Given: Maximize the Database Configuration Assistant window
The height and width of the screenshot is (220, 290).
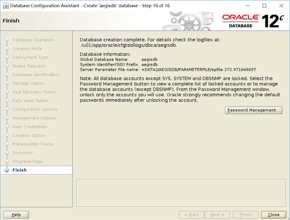Looking at the screenshot, I should click(264, 6).
